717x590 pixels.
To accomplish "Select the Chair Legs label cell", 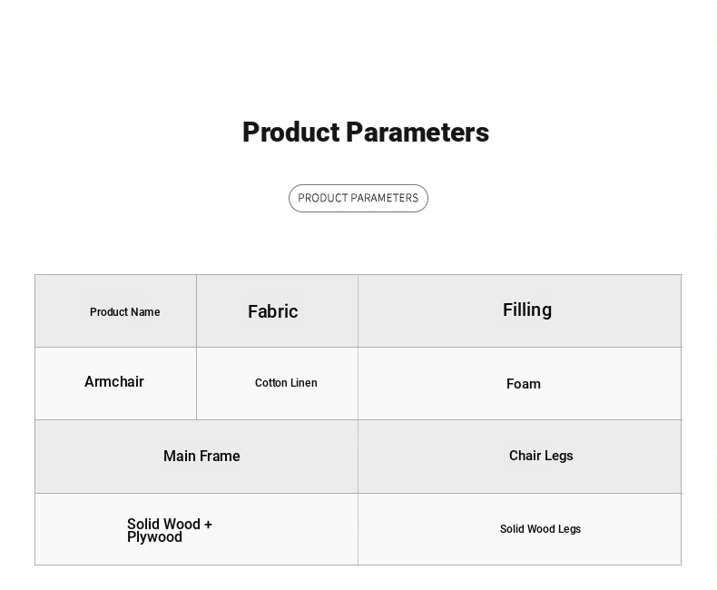I will (x=540, y=456).
